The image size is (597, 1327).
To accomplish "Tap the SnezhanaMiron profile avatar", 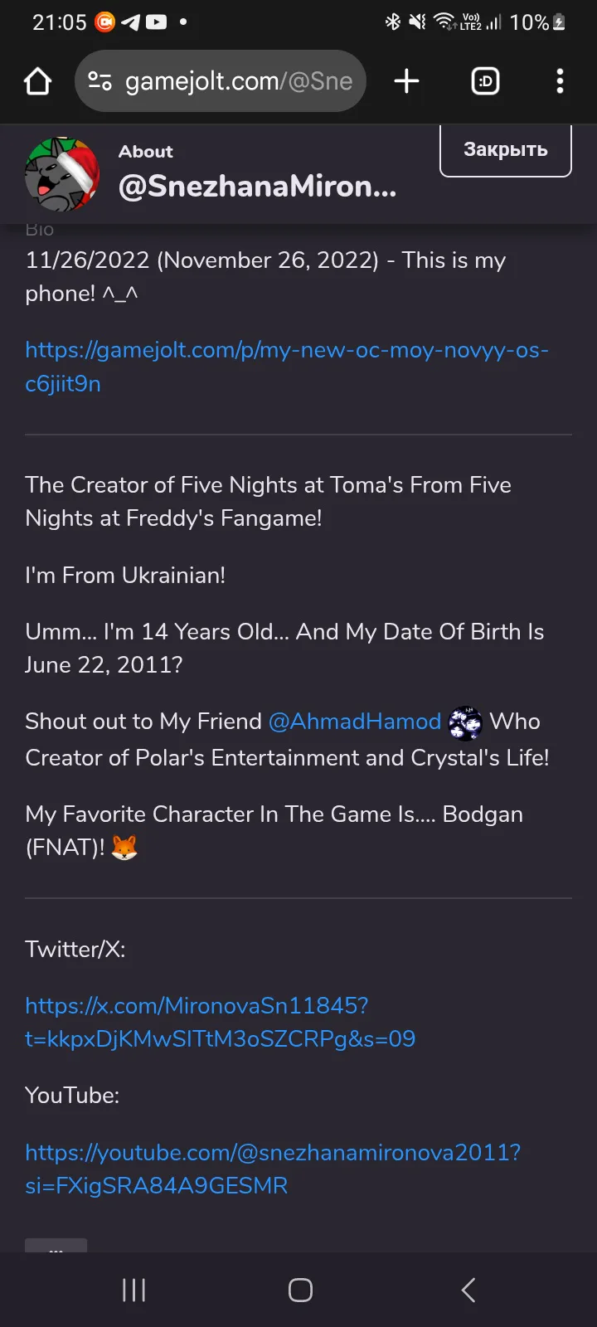I will 63,174.
